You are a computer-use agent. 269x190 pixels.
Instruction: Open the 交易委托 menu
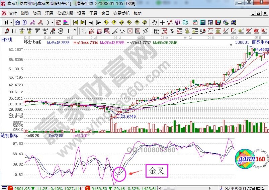[x=121, y=13]
